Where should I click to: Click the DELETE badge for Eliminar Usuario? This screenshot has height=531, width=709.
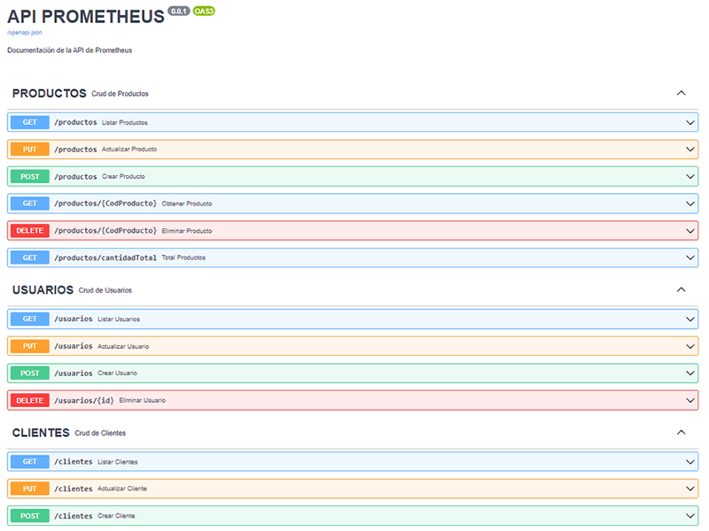point(29,400)
